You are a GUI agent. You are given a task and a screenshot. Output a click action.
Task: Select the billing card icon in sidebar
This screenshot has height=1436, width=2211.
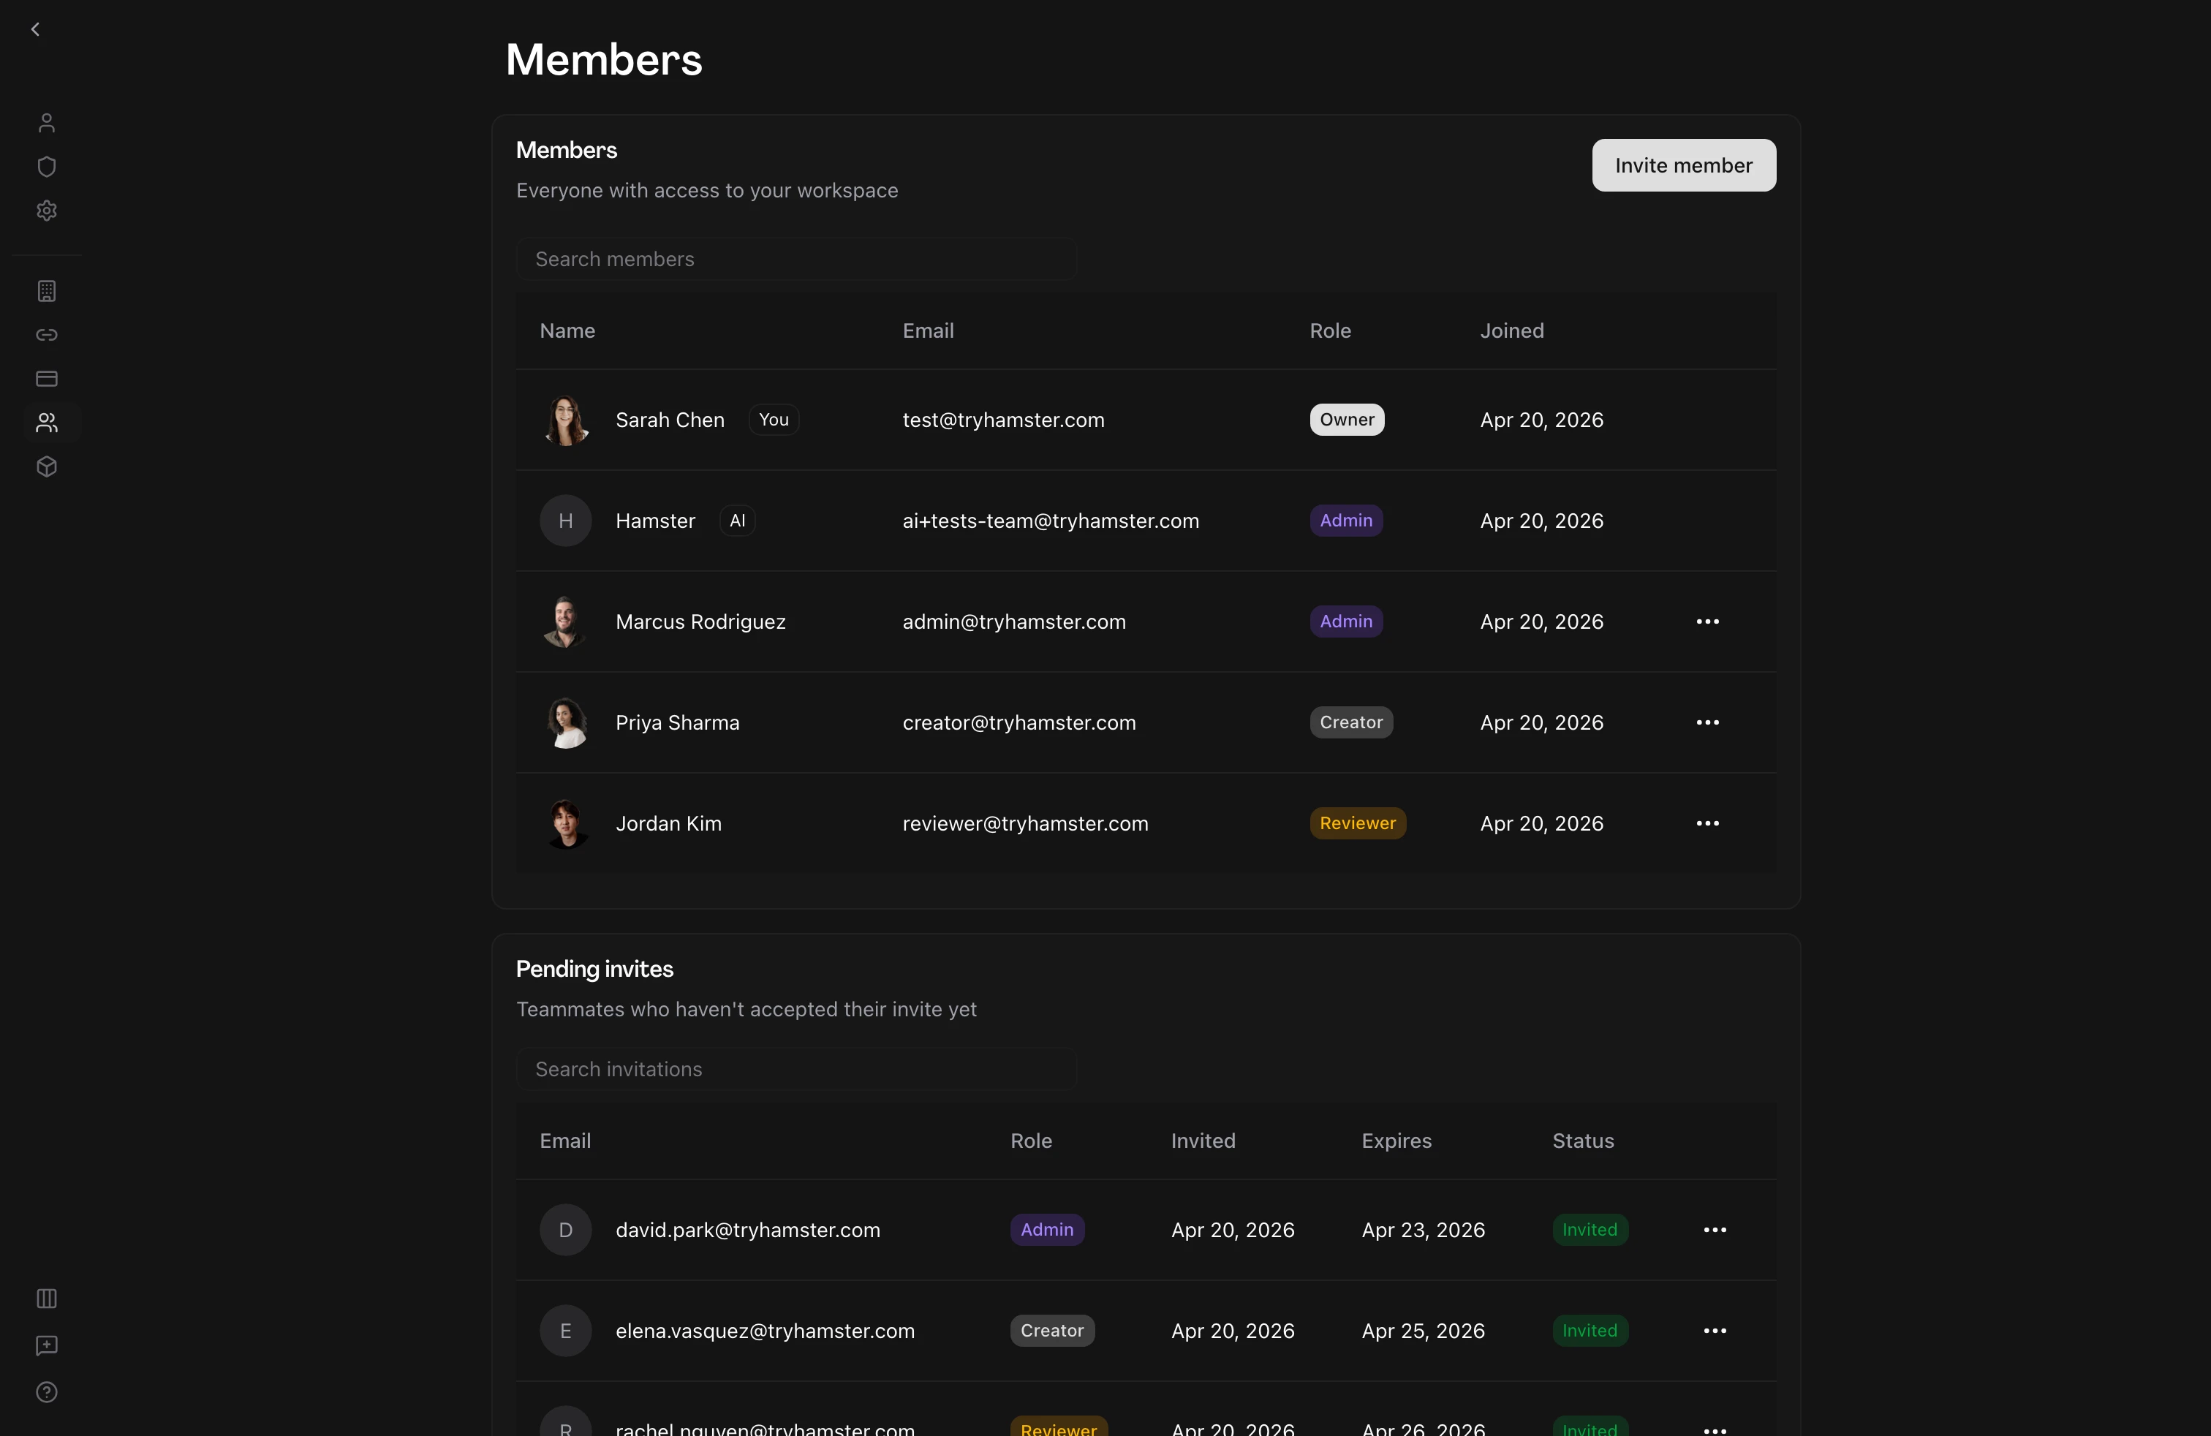pos(47,378)
